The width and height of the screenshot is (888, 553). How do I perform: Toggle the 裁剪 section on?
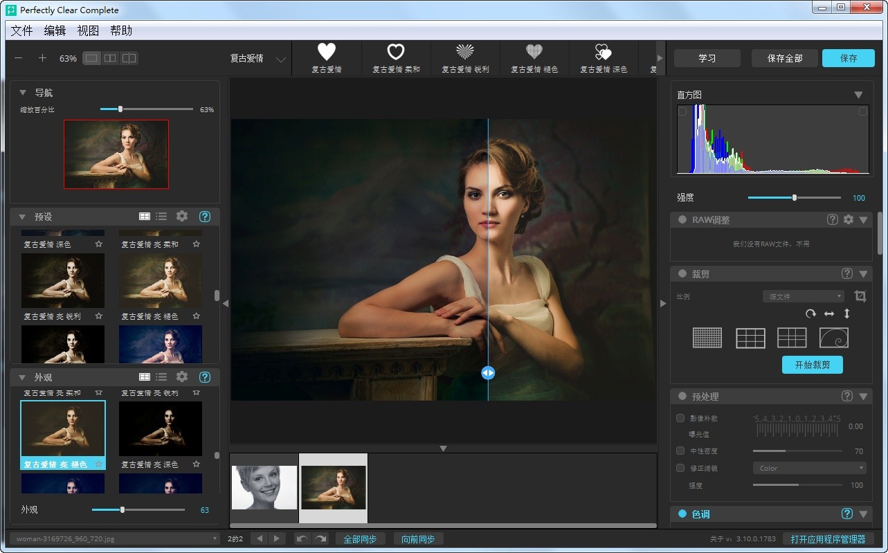[682, 273]
